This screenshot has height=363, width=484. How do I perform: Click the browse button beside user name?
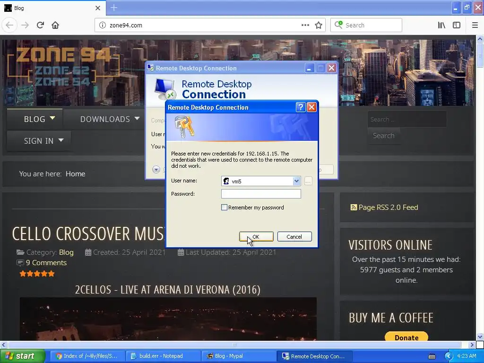[308, 181]
